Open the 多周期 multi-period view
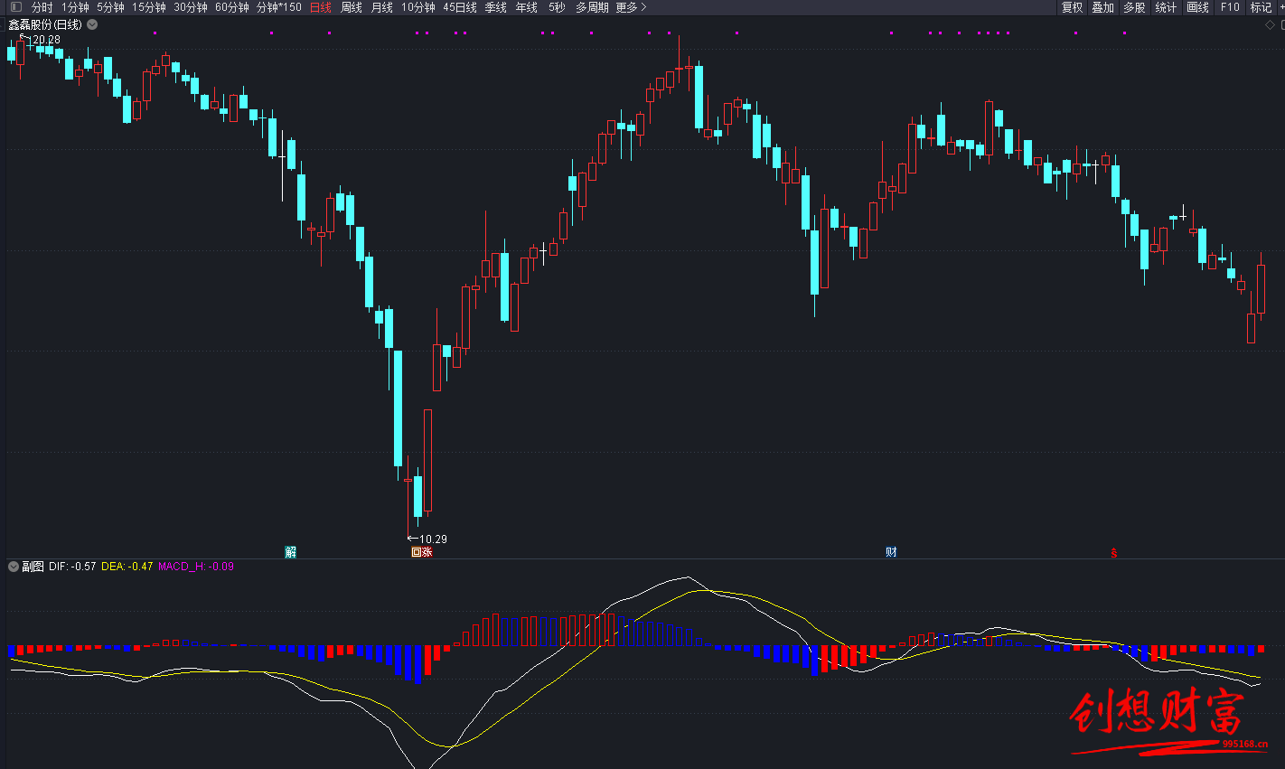Screen dimensions: 1285x769 tap(592, 7)
